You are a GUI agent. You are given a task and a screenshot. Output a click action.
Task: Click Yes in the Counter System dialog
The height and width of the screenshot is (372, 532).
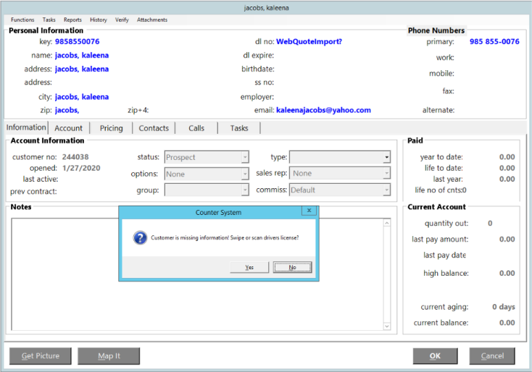tap(249, 267)
